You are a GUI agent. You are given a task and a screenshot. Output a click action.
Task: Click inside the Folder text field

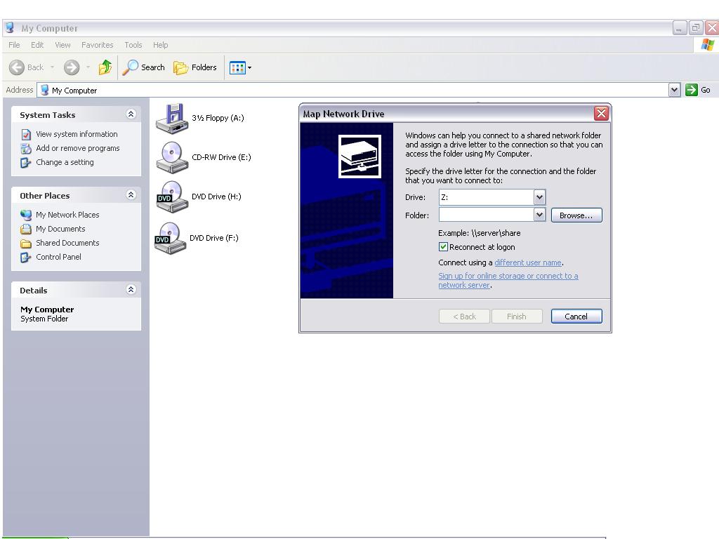(487, 215)
